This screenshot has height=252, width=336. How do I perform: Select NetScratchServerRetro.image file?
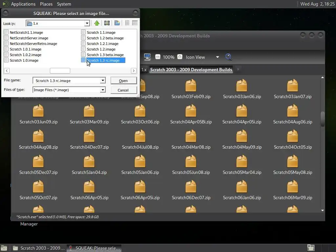33,44
